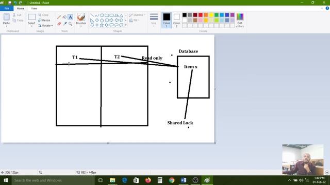Select the Color picker eyedropper tool

click(x=64, y=24)
